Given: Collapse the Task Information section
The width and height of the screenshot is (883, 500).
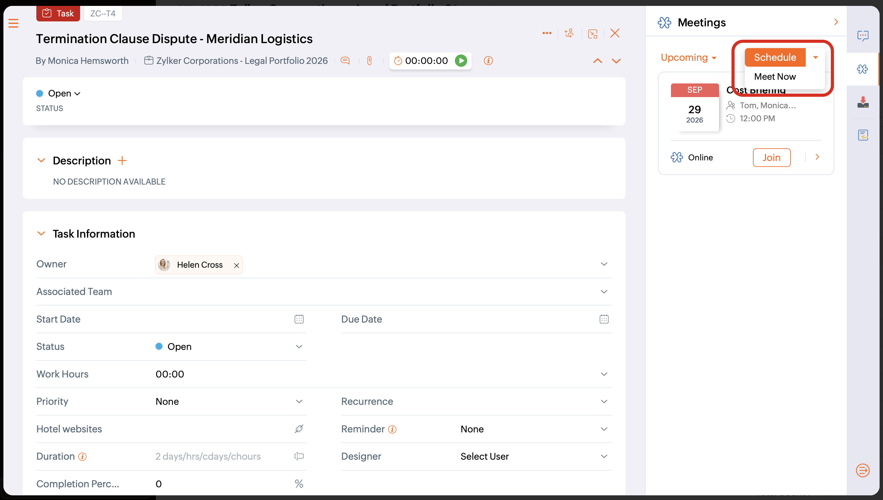Looking at the screenshot, I should [41, 234].
